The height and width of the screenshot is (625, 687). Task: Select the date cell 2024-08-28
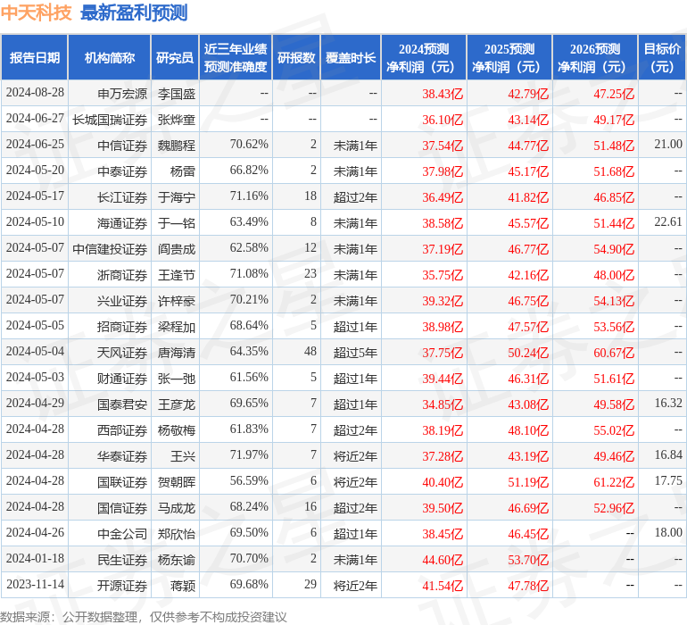(35, 93)
